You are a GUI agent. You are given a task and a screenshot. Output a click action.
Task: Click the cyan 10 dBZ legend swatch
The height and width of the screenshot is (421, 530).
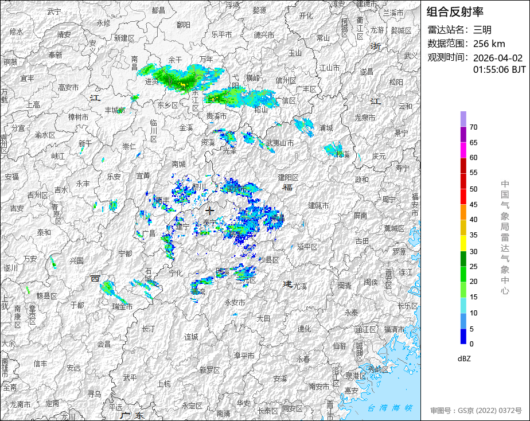[463, 305]
